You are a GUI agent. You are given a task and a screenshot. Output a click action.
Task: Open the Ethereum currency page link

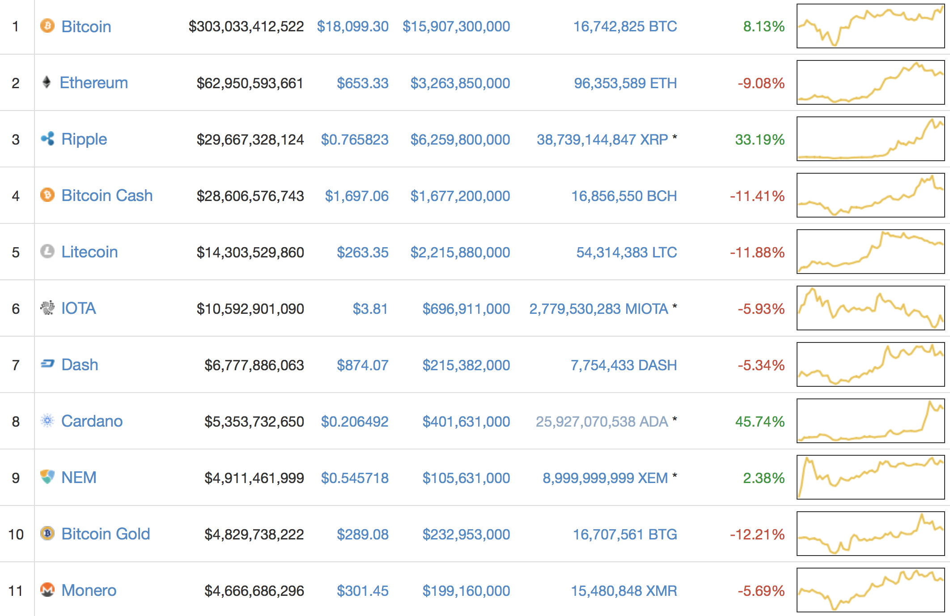click(x=94, y=83)
